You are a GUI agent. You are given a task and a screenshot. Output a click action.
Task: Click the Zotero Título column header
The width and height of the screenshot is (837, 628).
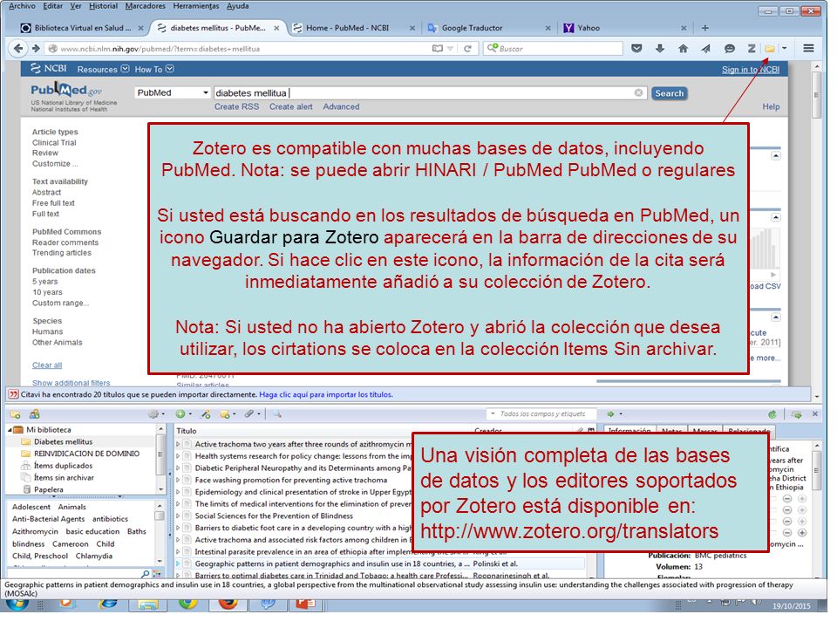point(187,431)
